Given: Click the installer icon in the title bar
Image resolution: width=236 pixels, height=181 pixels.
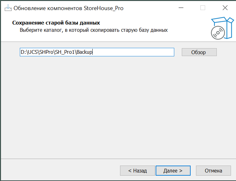Looking at the screenshot, I should 8,8.
